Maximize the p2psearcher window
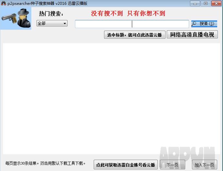The image size is (223, 171). pos(206,4)
